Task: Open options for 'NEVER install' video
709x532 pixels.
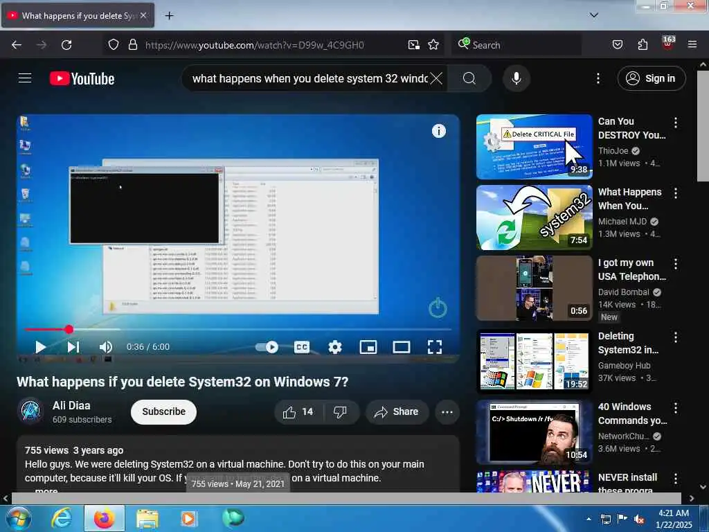Action: point(676,478)
